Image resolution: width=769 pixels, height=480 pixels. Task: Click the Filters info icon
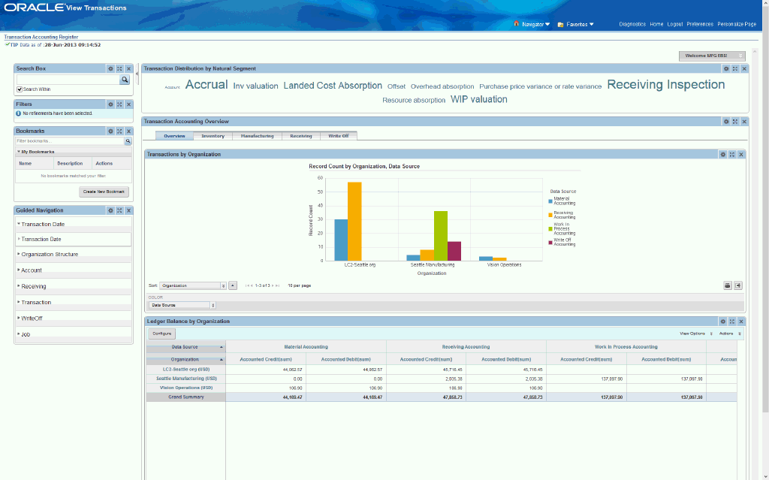click(x=19, y=113)
